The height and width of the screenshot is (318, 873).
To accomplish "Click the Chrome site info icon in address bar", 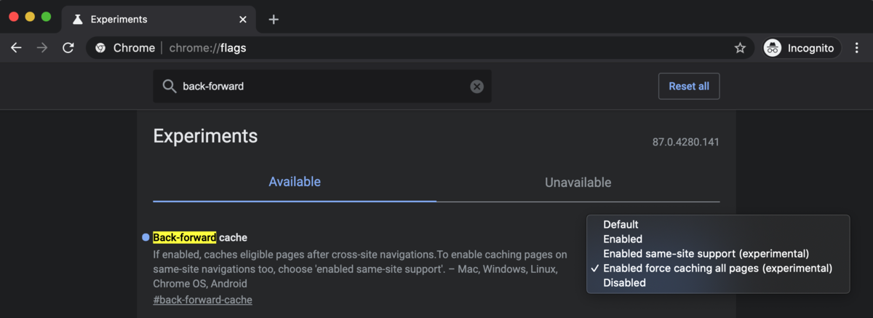I will tap(100, 48).
